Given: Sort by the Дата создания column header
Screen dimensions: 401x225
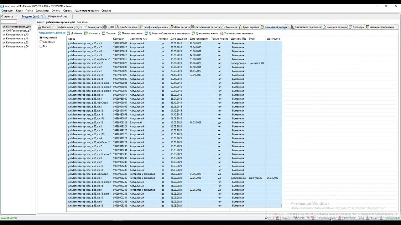Looking at the screenshot, I should point(179,39).
